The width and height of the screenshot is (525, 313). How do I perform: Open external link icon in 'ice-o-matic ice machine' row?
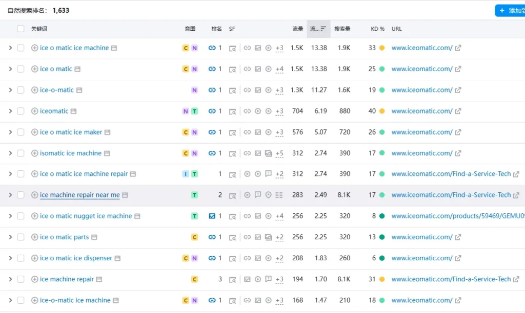pyautogui.click(x=458, y=300)
